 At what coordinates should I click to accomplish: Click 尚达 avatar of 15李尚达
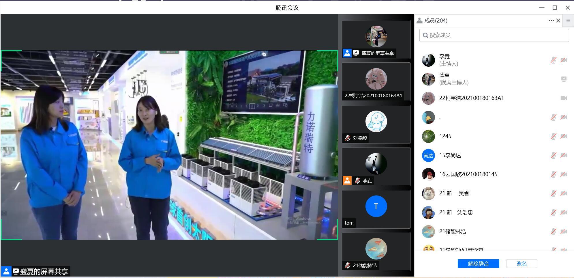[428, 155]
